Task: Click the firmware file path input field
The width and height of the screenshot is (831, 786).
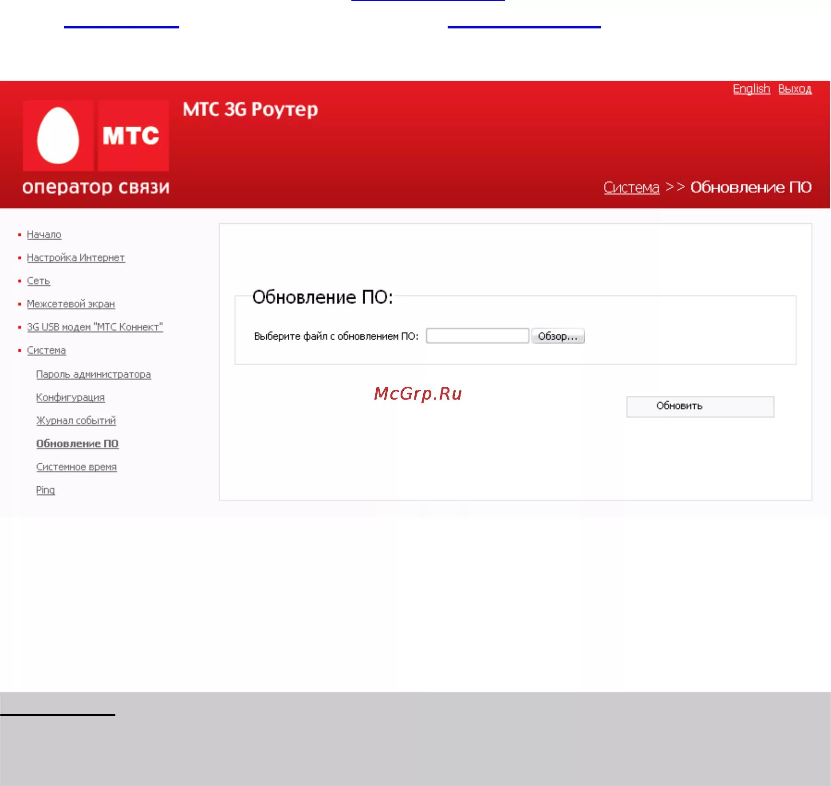Action: tap(477, 336)
